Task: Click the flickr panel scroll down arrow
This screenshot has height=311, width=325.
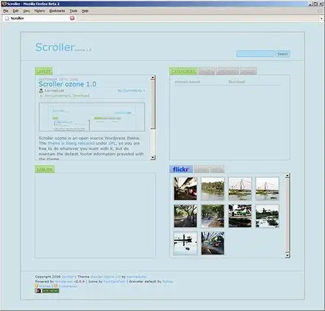Action: tap(287, 256)
